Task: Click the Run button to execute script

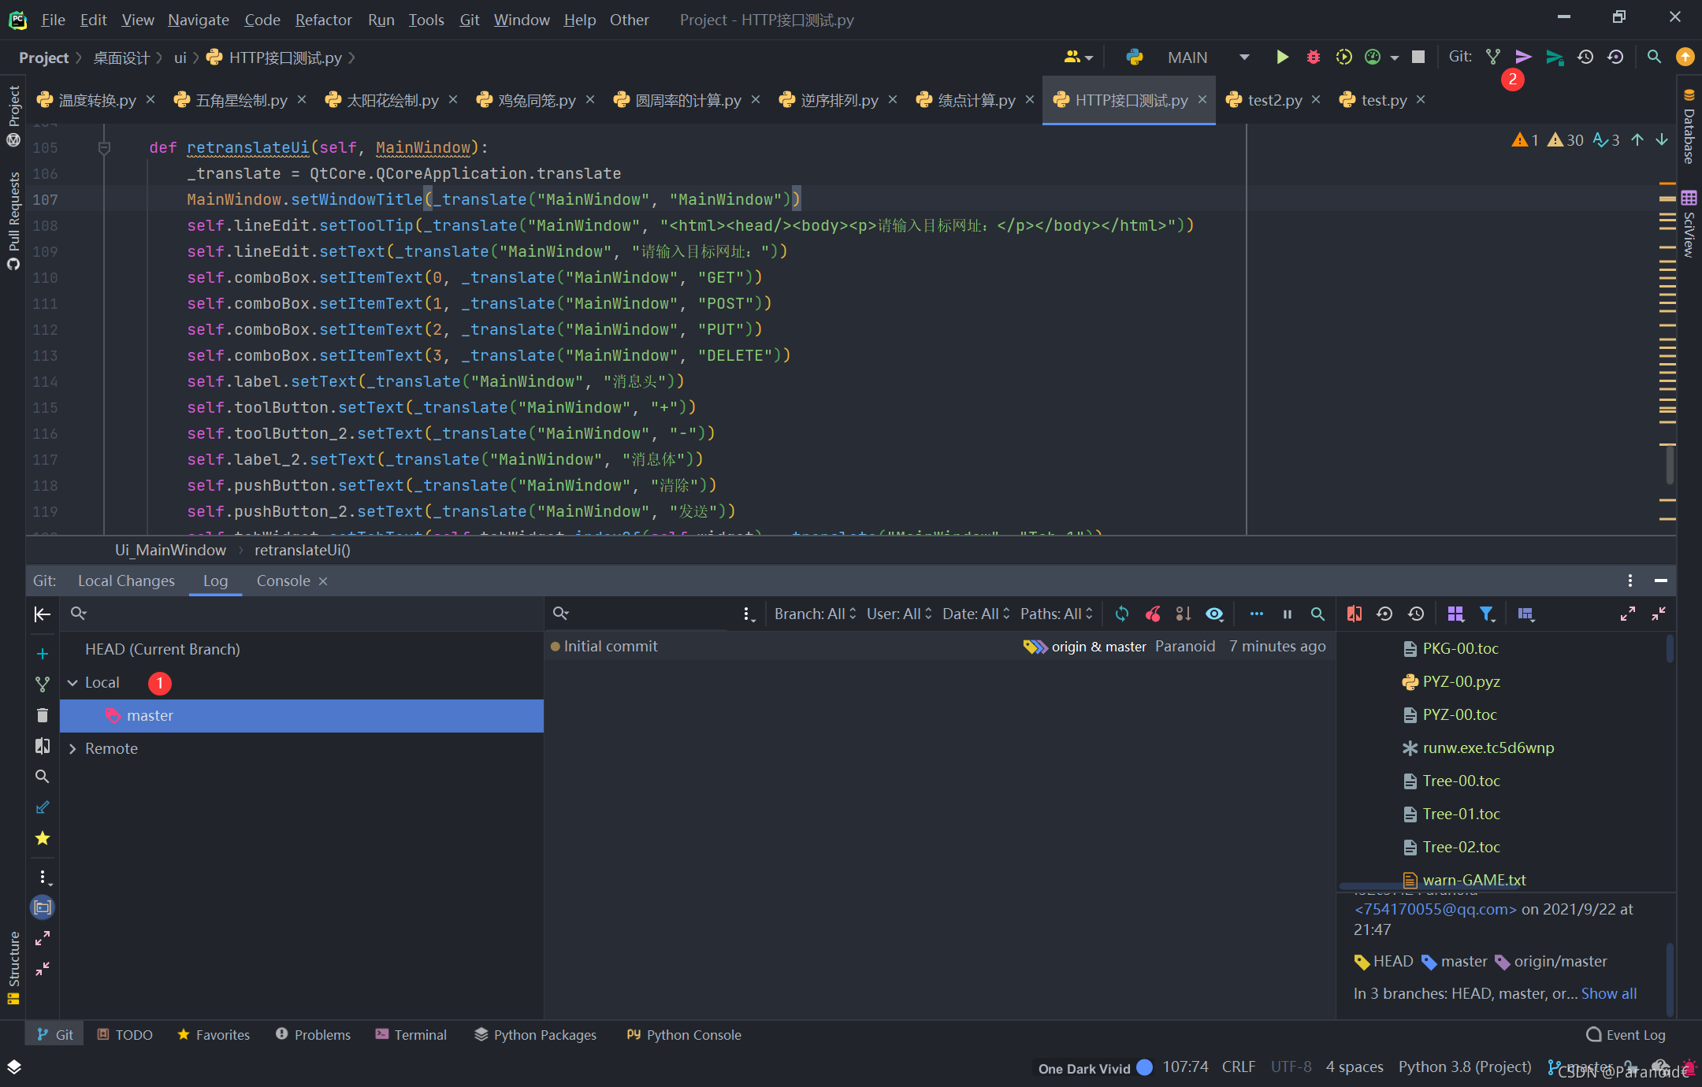Action: tap(1284, 57)
